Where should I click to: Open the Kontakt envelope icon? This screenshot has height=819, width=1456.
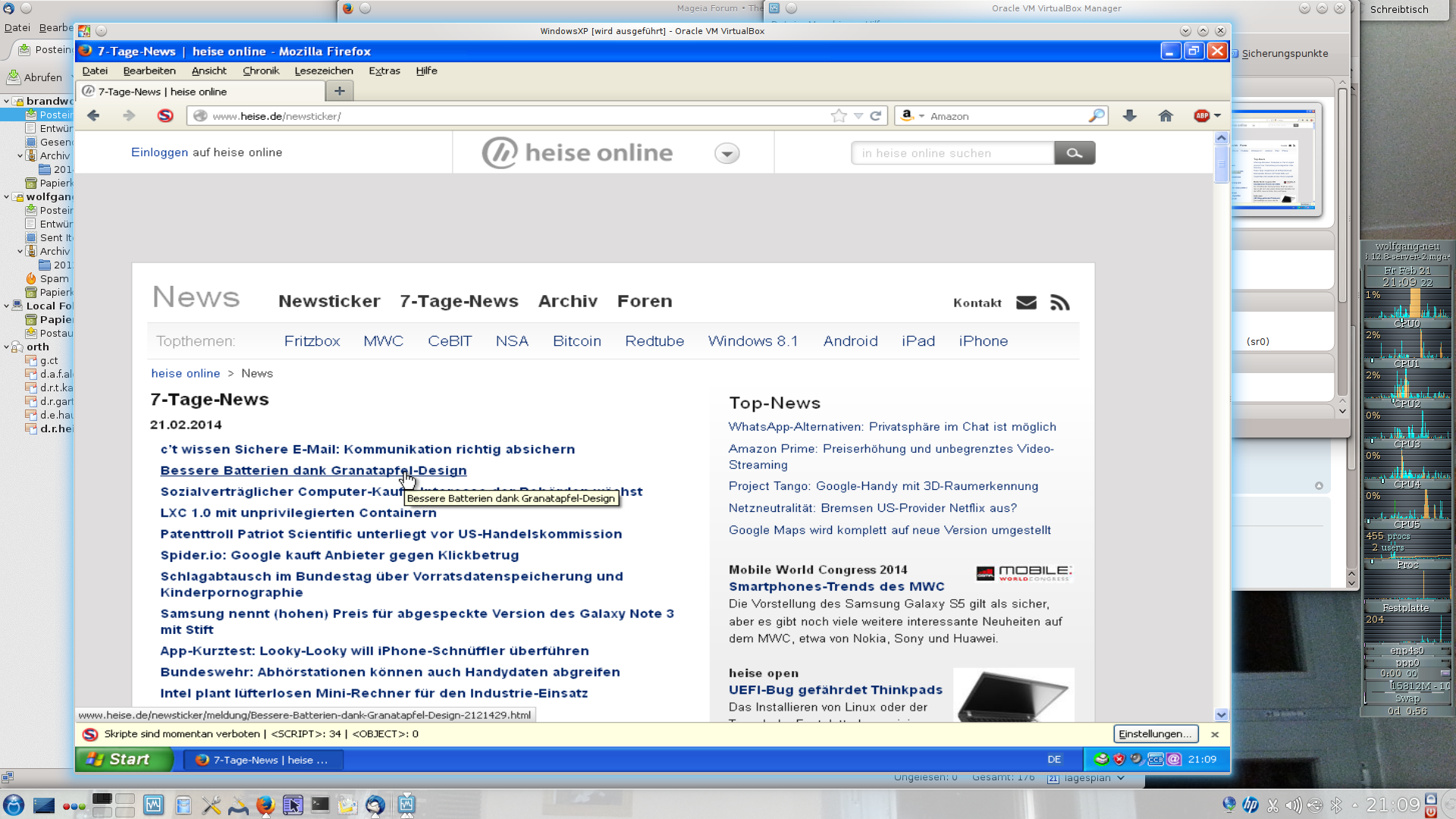point(1026,303)
